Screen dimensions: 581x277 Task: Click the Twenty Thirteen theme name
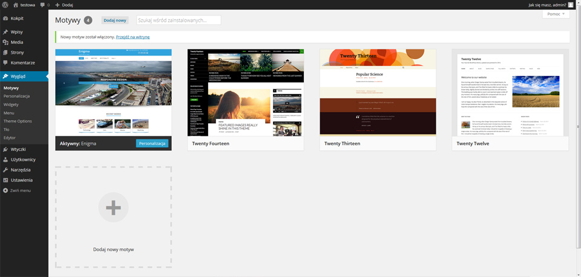343,144
